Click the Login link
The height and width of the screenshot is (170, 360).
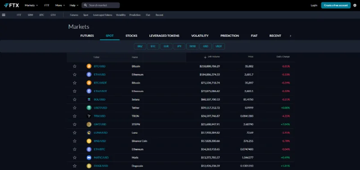coord(314,5)
